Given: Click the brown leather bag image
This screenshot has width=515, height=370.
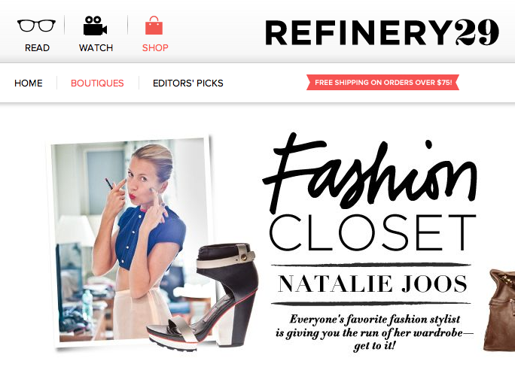Looking at the screenshot, I should tap(499, 311).
